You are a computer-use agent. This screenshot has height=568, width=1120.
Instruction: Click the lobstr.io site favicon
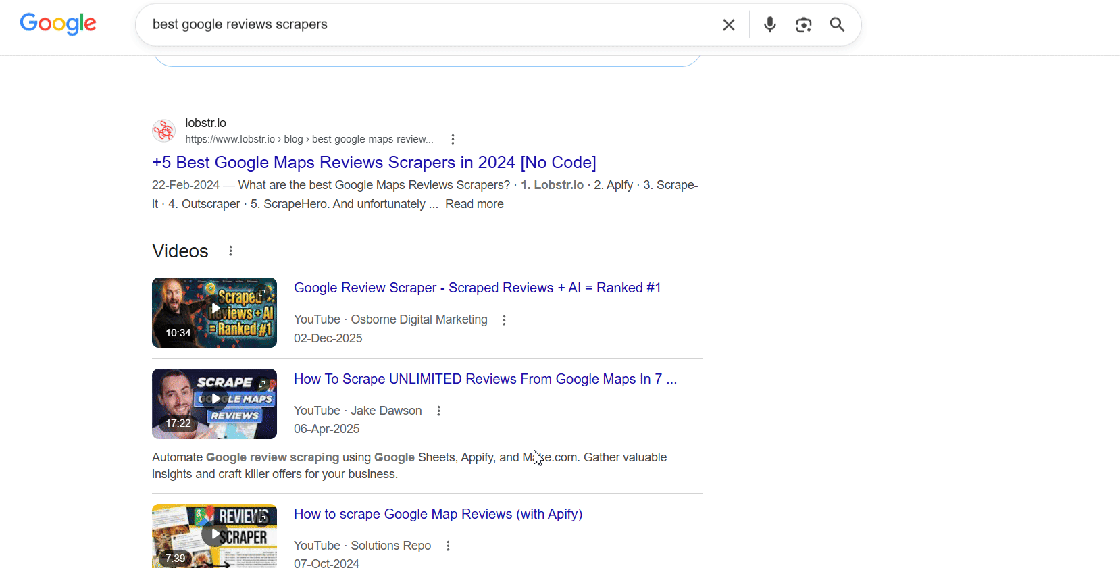[163, 130]
